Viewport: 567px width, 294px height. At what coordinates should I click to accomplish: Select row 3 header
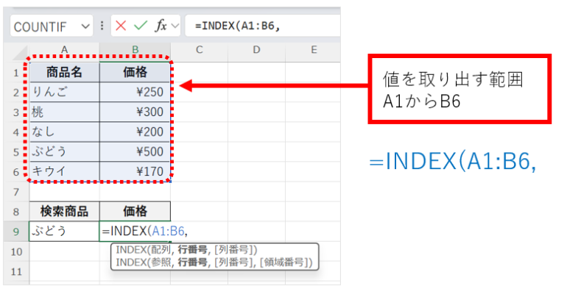tap(16, 112)
